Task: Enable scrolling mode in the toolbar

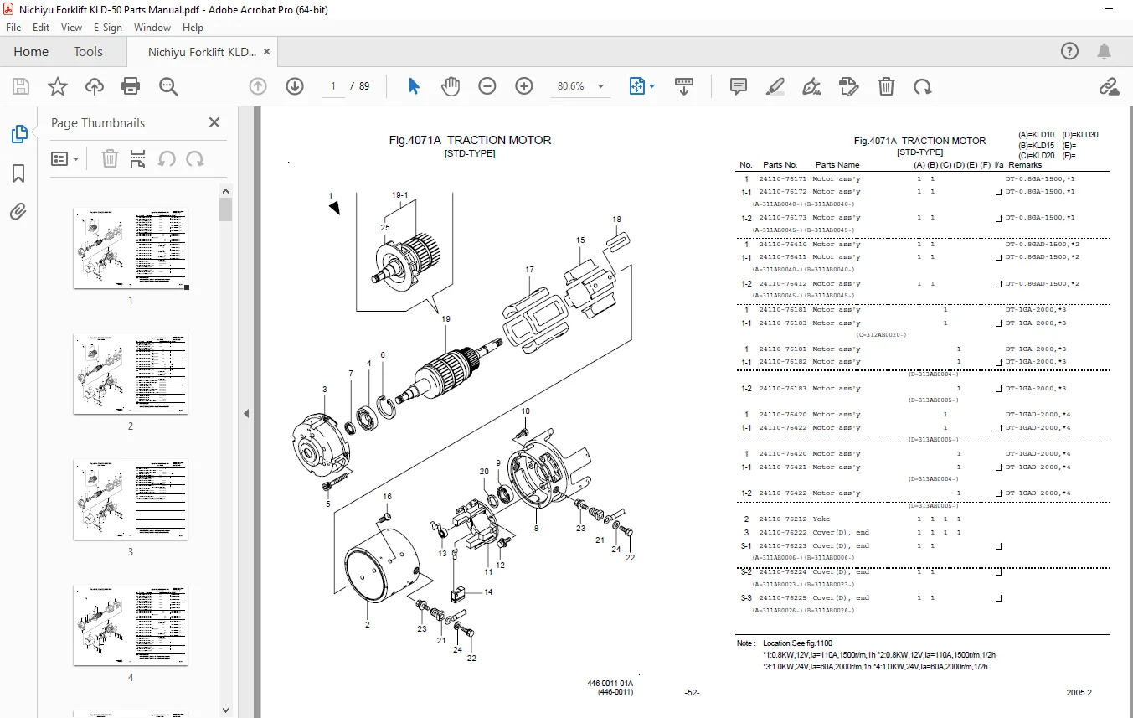Action: pos(684,86)
